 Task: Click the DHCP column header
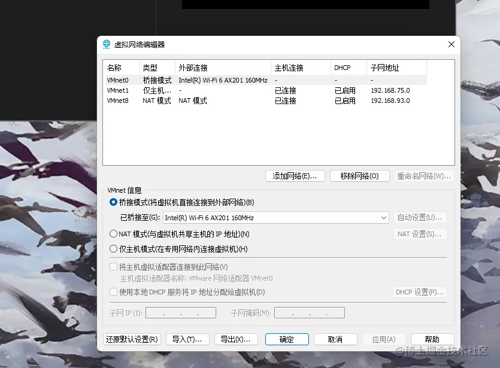pyautogui.click(x=349, y=68)
